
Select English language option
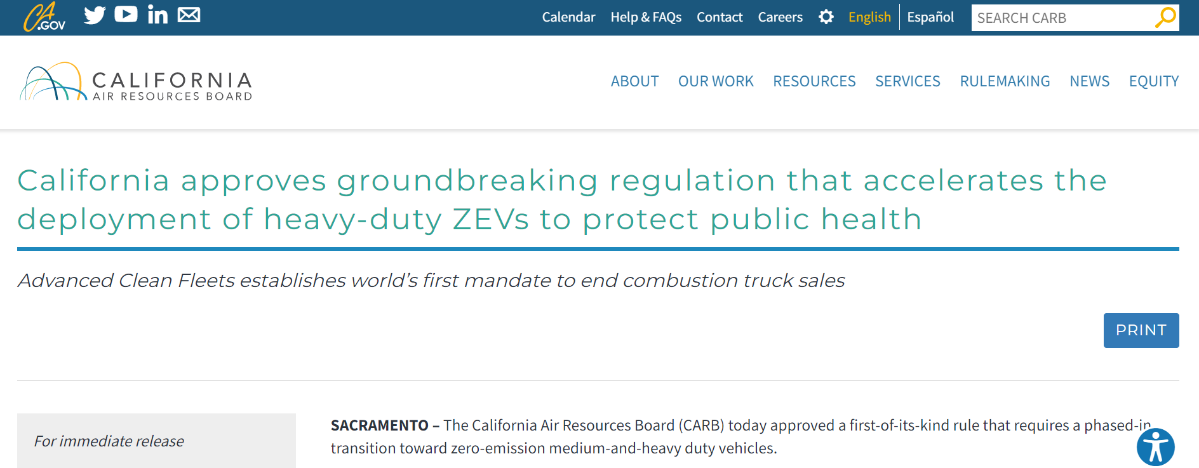click(x=869, y=17)
